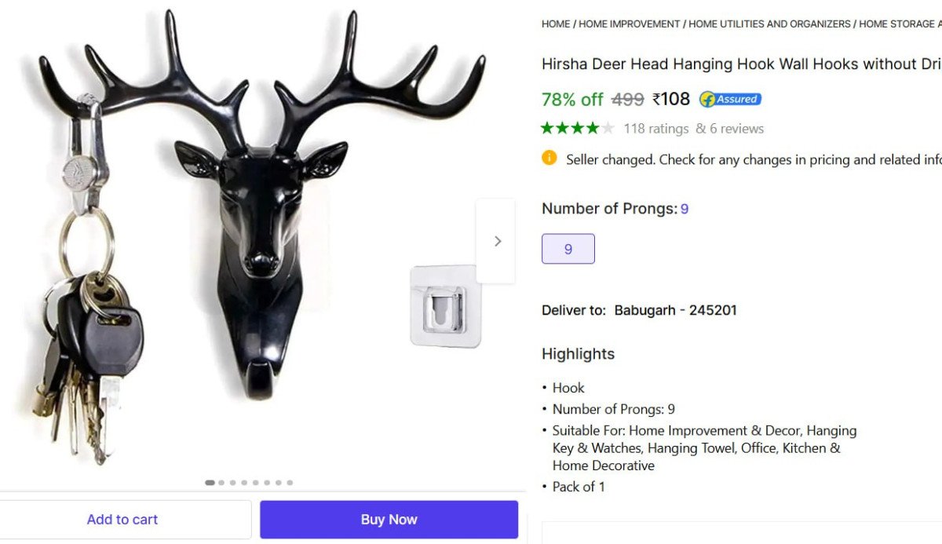942x544 pixels.
Task: Click the adhesive wall sticker image
Action: click(x=444, y=306)
